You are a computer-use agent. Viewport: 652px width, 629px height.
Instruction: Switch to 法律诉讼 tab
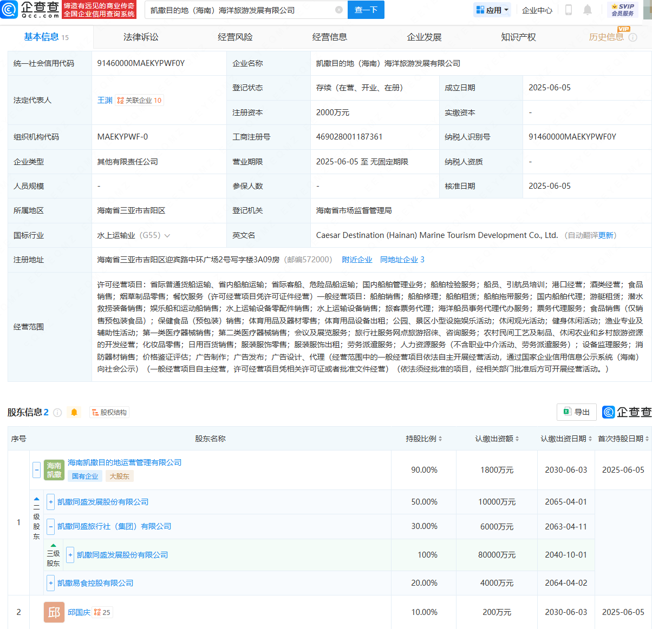(x=141, y=37)
